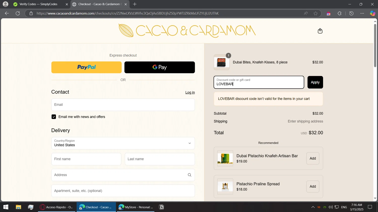
Task: Click the ENG language indicator
Action: pos(344,207)
